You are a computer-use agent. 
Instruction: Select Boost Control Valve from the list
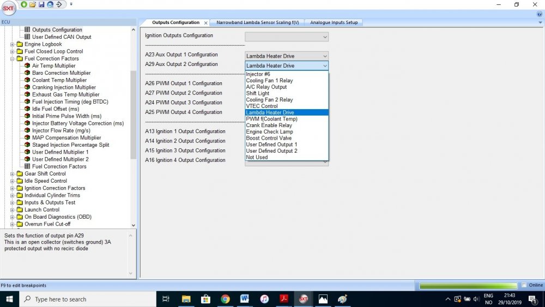click(269, 138)
